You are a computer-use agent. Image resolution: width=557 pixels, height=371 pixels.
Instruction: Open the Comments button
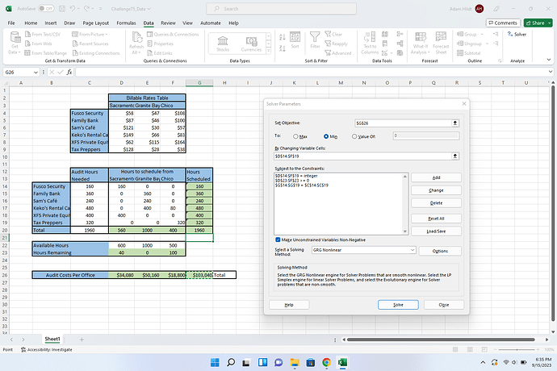[x=503, y=23]
